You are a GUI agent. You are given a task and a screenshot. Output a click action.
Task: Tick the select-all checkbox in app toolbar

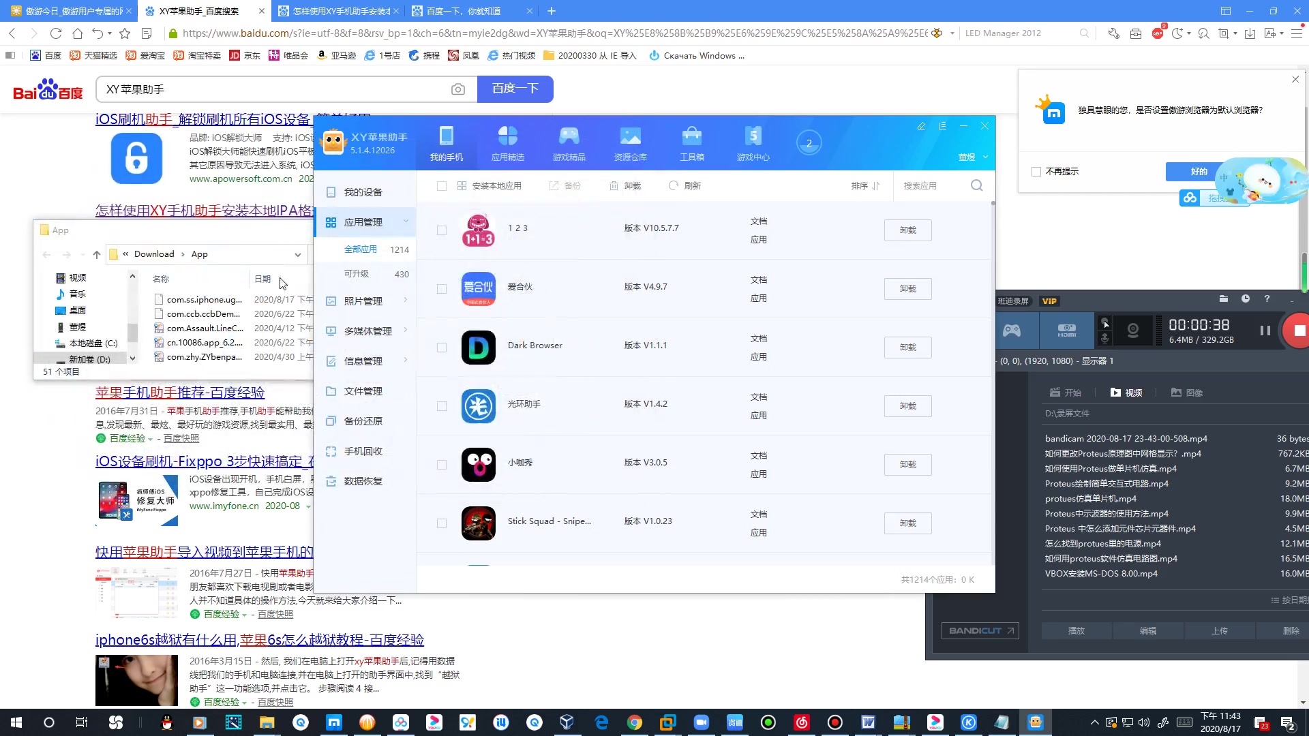point(441,186)
